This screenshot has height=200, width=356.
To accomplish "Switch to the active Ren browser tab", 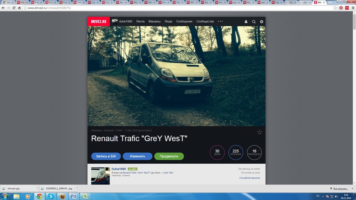I will 319,2.
